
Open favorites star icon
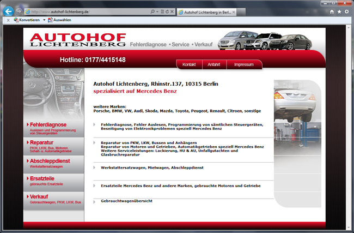(x=339, y=11)
